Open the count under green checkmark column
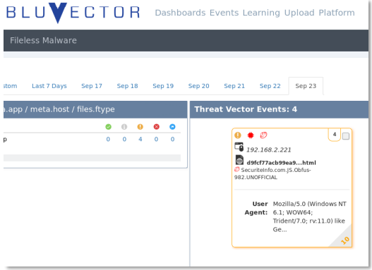Screen dimensions: 372x270 coord(108,140)
